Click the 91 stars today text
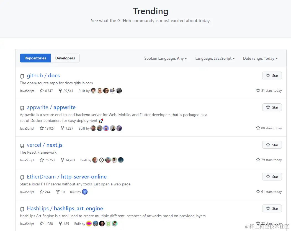The image size is (291, 231). pyautogui.click(x=269, y=191)
